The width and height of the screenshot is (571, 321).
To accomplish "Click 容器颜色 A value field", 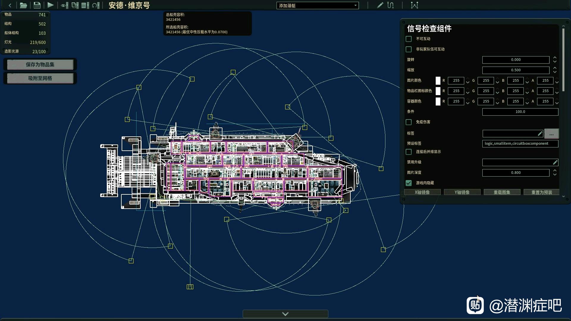I will click(545, 101).
